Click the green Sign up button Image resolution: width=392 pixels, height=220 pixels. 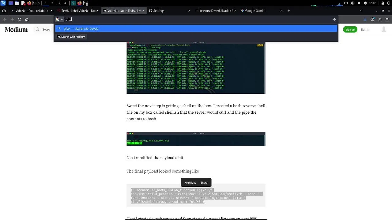pos(350,30)
